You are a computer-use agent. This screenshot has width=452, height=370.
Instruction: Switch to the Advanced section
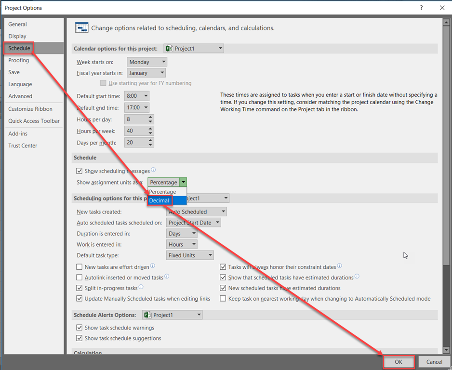[20, 96]
